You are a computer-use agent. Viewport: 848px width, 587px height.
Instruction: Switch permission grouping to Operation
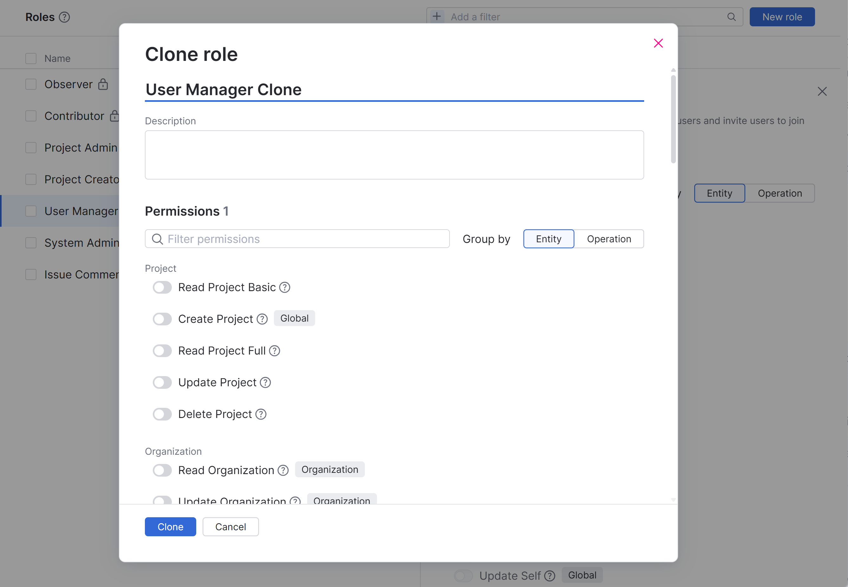click(609, 239)
